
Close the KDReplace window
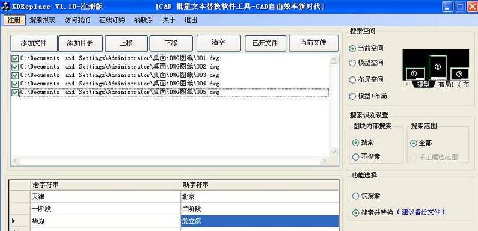[x=472, y=7]
